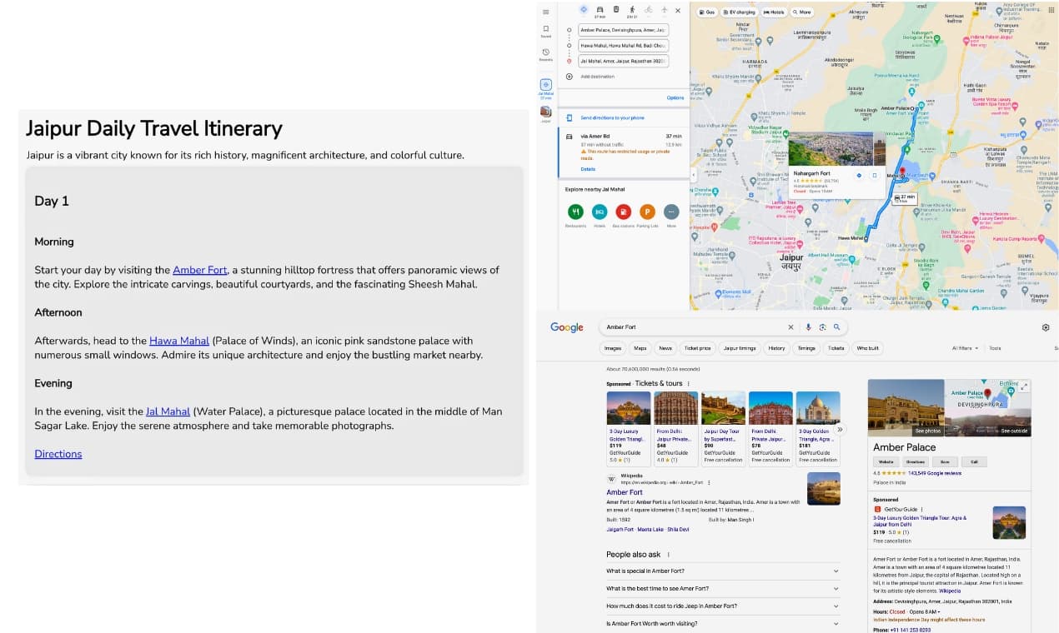Select the driving travel mode icon
Screen dimensions: 1059x633
600,9
